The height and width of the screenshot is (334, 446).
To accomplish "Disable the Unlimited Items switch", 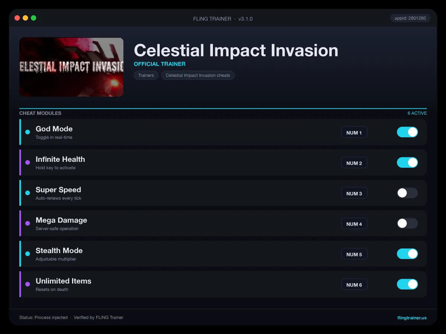I will [407, 284].
